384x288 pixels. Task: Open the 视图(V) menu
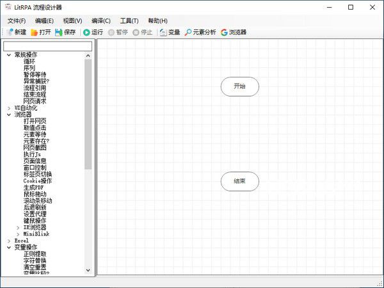pos(72,21)
